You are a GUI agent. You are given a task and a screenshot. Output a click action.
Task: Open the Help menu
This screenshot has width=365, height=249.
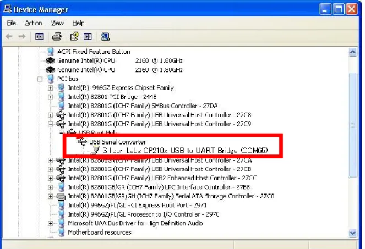pos(78,23)
